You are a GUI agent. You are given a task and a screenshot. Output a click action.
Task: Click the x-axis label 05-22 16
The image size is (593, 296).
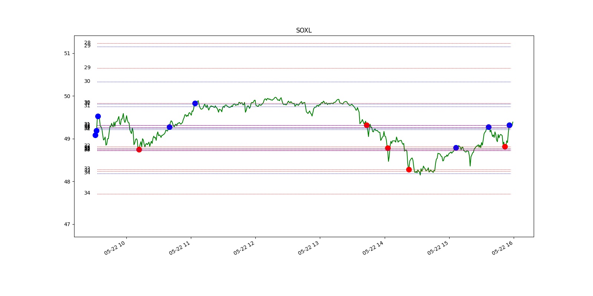503,248
